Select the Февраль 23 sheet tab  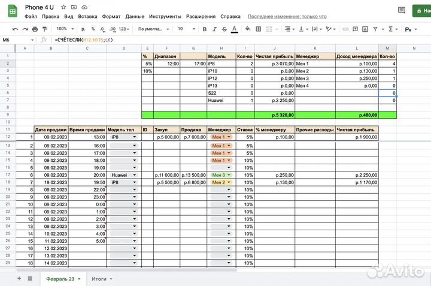63,279
